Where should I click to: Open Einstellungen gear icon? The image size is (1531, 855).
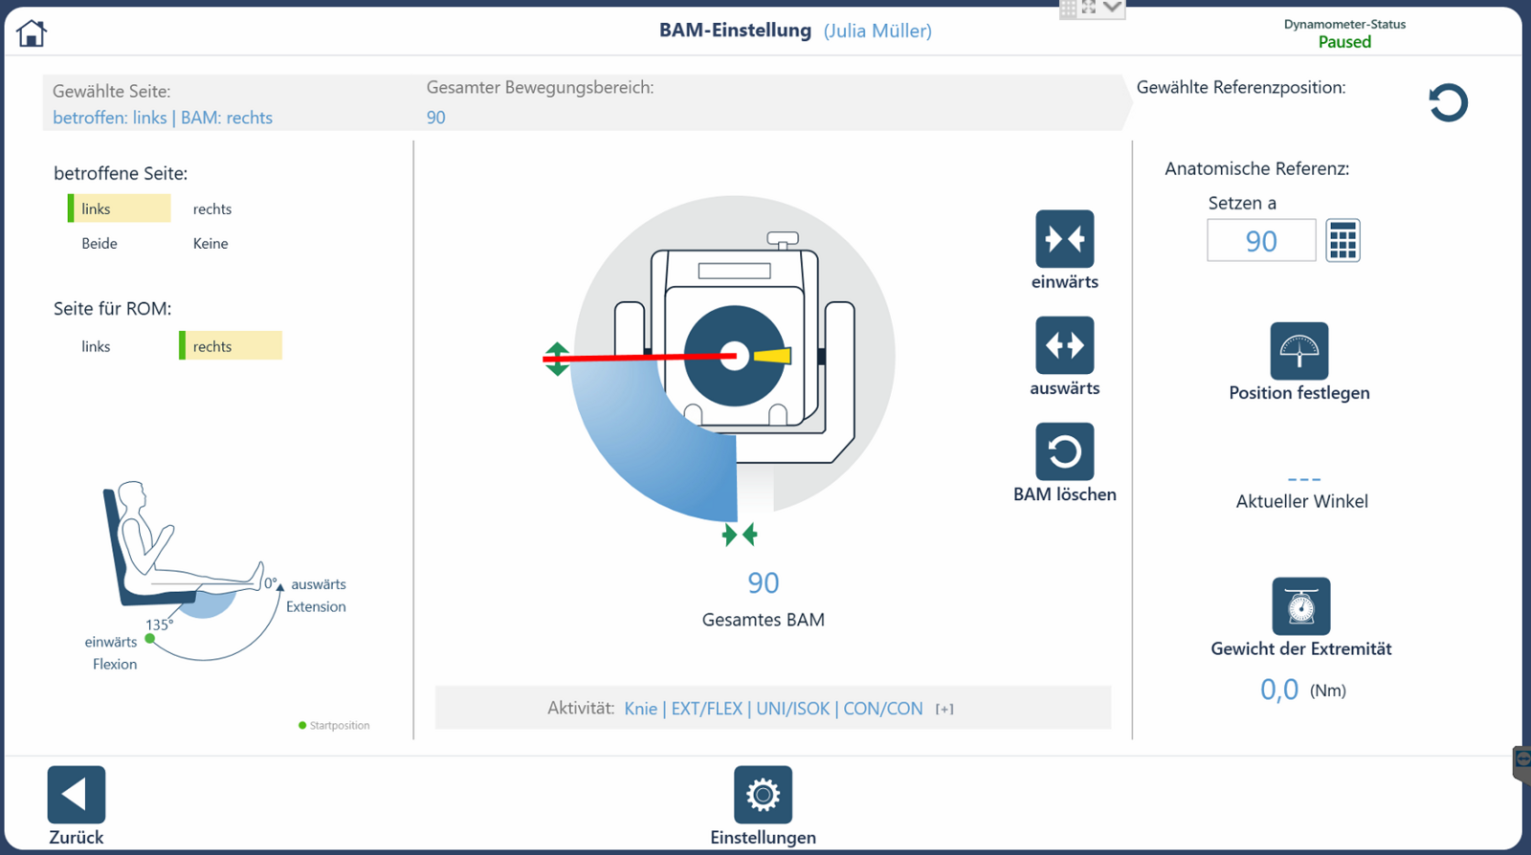tap(763, 795)
